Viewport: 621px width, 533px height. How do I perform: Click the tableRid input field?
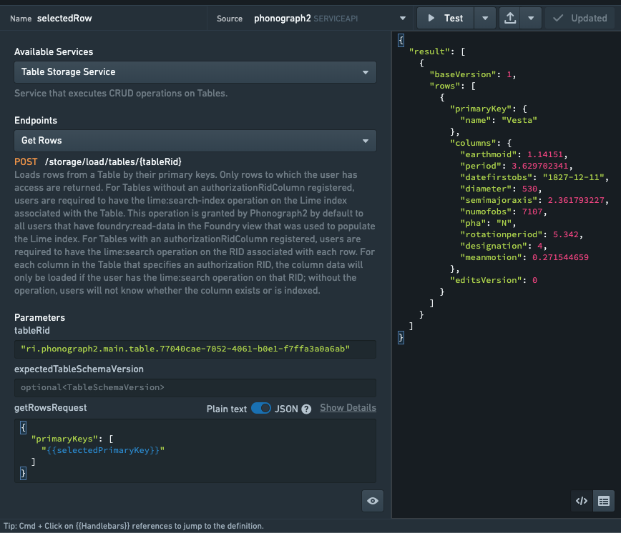[195, 349]
